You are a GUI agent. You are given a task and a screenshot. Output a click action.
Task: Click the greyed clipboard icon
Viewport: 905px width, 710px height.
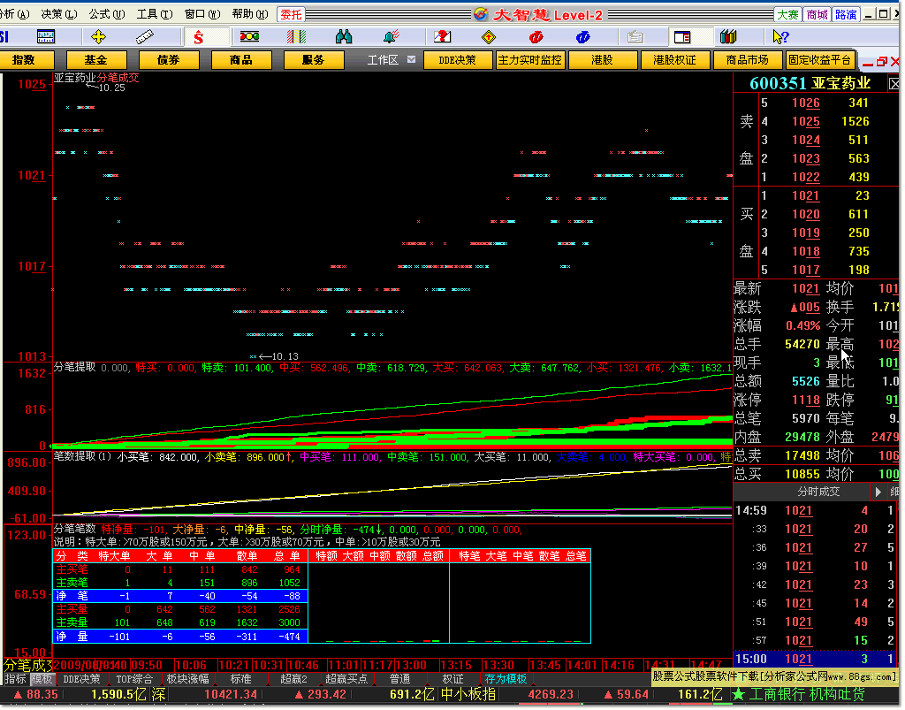(635, 37)
